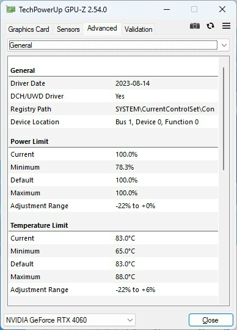The height and width of the screenshot is (330, 237).
Task: Click the Temperature Limit Maximum row label
Action: [25, 277]
